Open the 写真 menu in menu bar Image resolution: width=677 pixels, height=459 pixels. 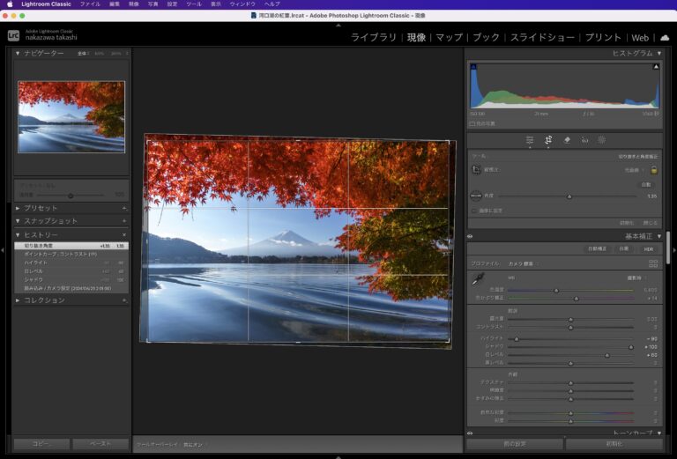(x=153, y=4)
